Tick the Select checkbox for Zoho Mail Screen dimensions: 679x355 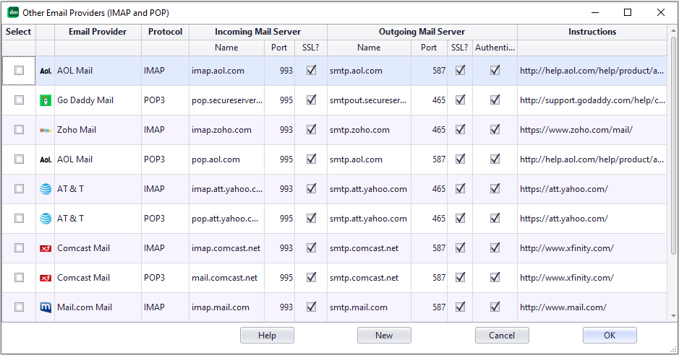(x=19, y=130)
